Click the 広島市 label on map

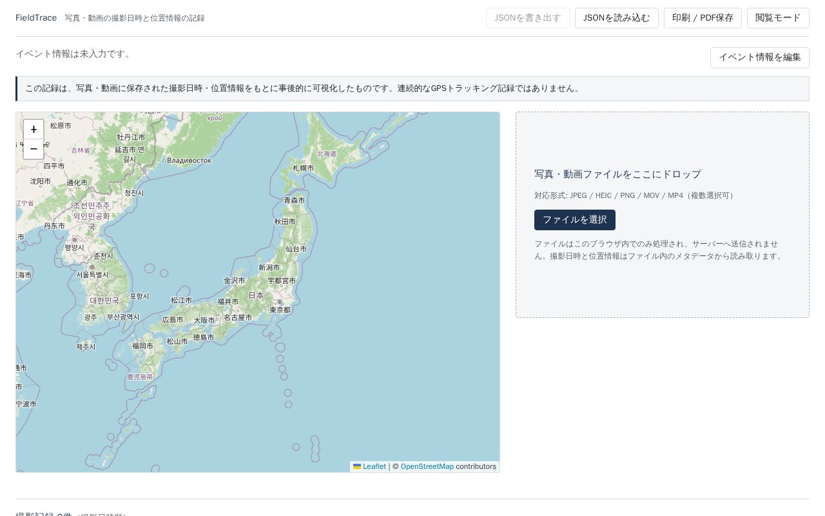173,320
